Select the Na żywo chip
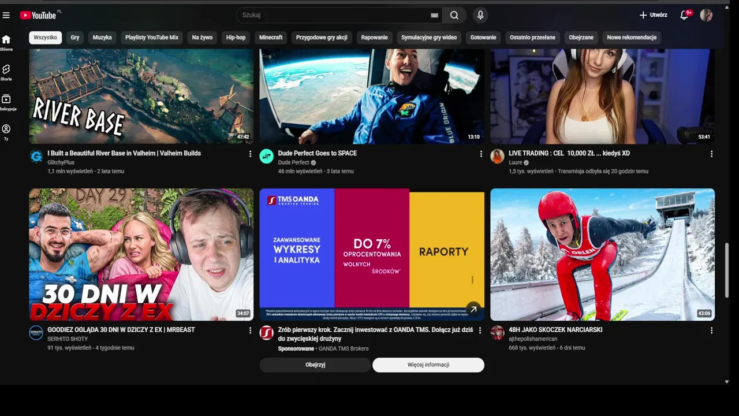 pyautogui.click(x=203, y=38)
